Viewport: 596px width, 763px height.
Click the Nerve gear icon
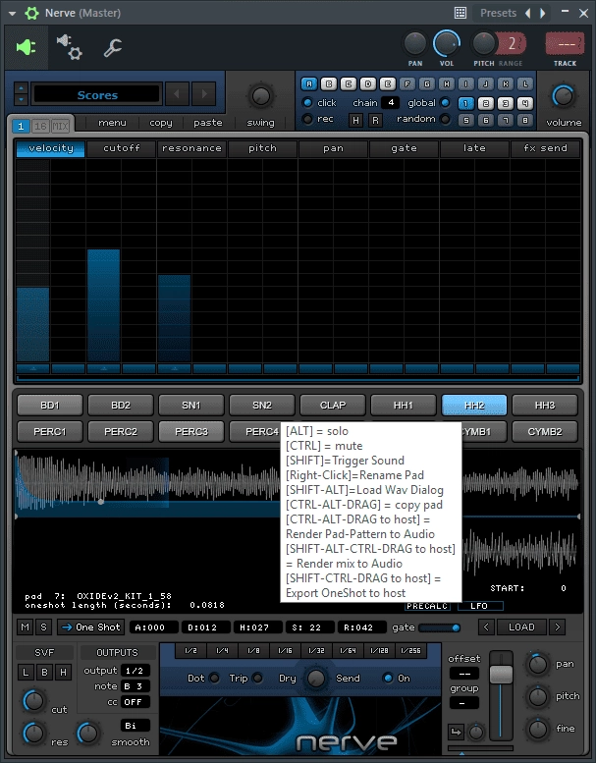(x=31, y=13)
